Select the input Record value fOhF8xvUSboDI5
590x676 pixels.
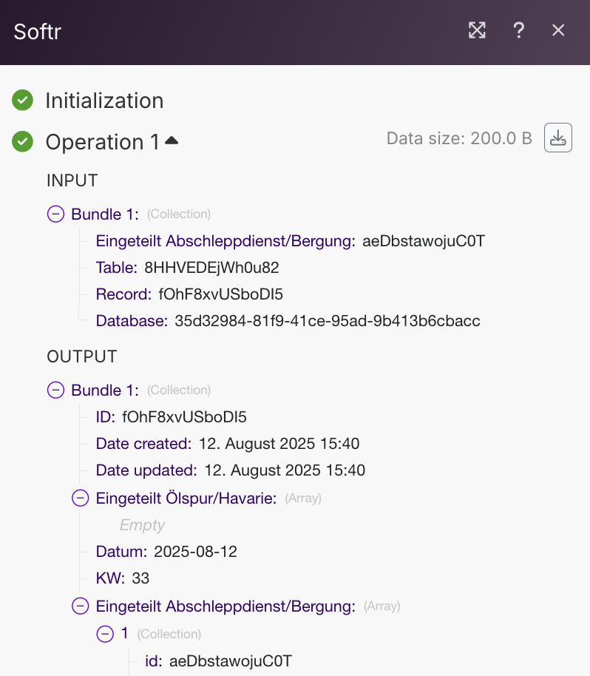pyautogui.click(x=220, y=294)
